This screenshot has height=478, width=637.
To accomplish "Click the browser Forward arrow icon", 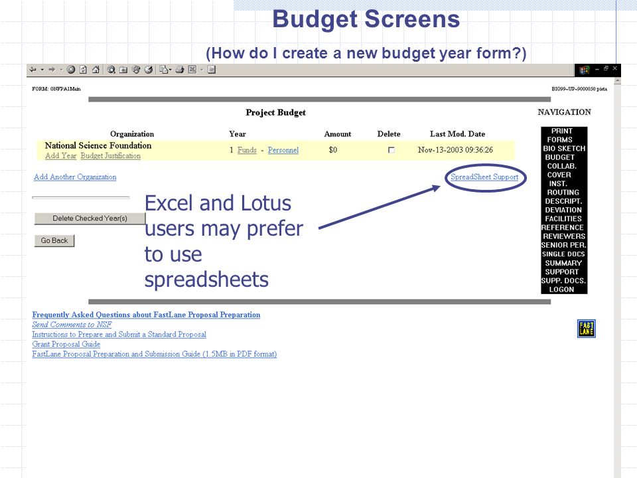I will (52, 70).
